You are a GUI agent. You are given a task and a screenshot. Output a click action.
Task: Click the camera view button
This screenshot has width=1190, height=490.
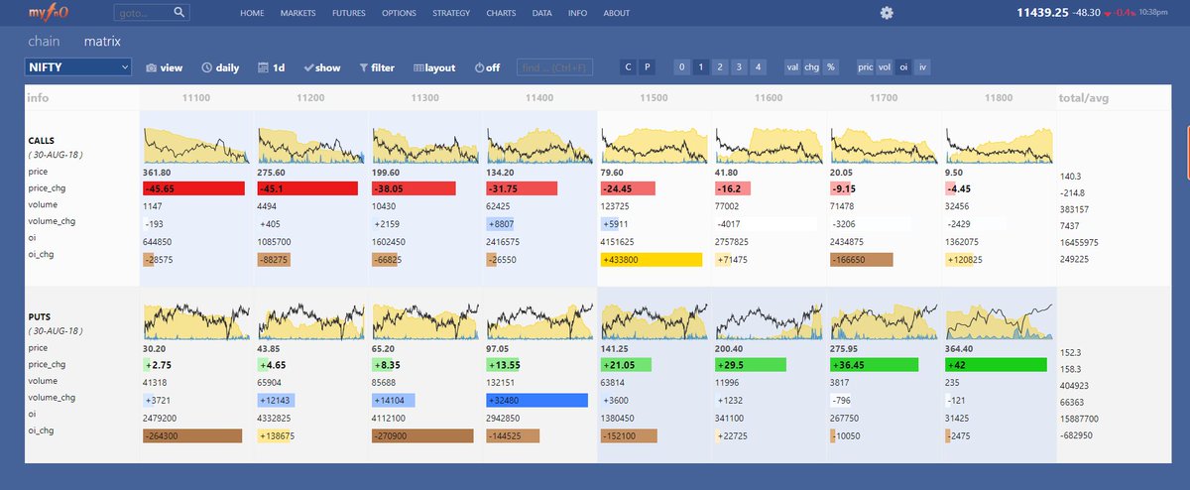165,67
